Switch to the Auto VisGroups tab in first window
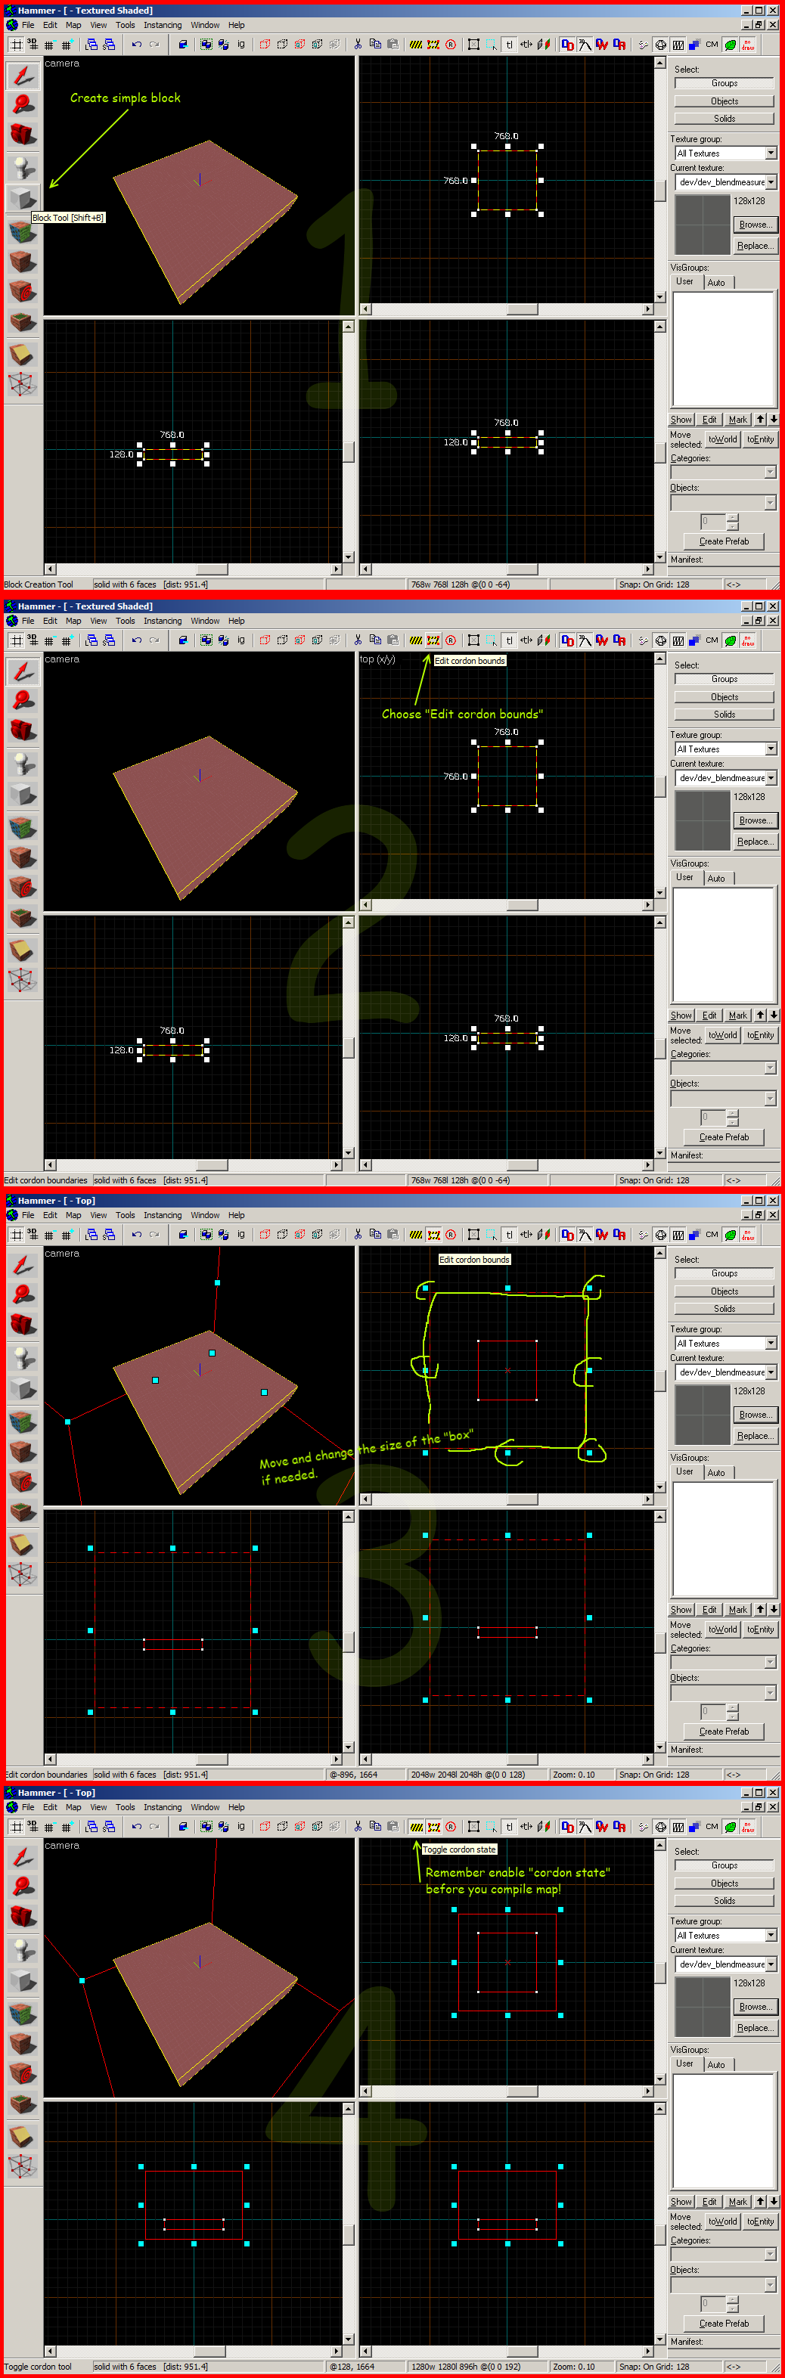Viewport: 785px width, 2378px height. pos(715,283)
